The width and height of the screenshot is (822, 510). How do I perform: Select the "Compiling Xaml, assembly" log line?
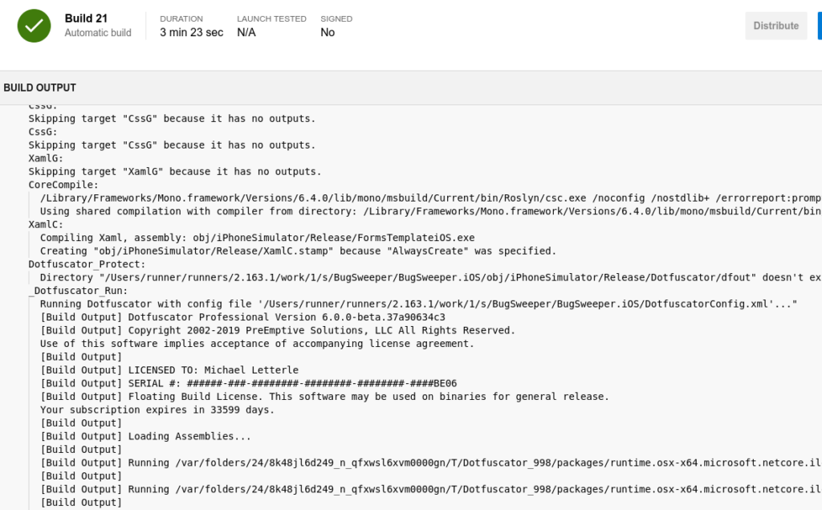258,238
